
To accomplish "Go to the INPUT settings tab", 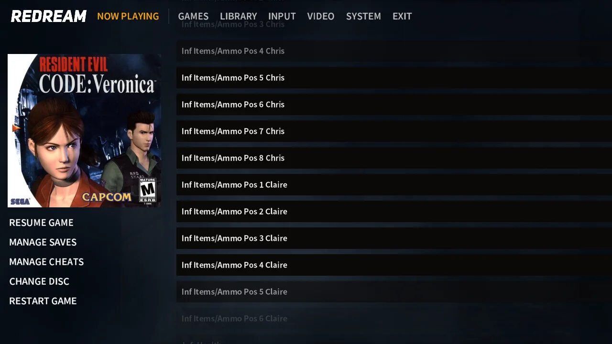I will coord(282,16).
